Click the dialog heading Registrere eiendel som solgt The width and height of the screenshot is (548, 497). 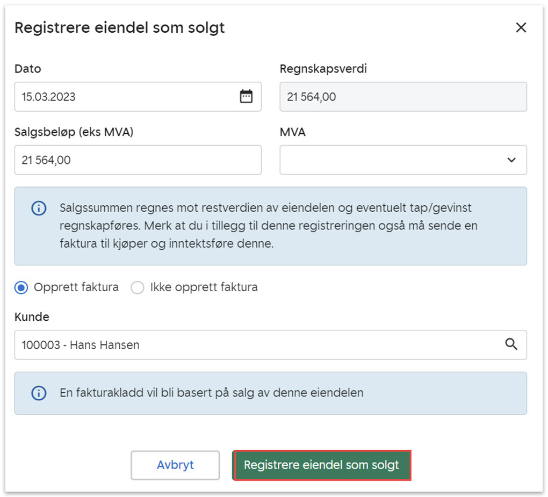click(x=119, y=28)
